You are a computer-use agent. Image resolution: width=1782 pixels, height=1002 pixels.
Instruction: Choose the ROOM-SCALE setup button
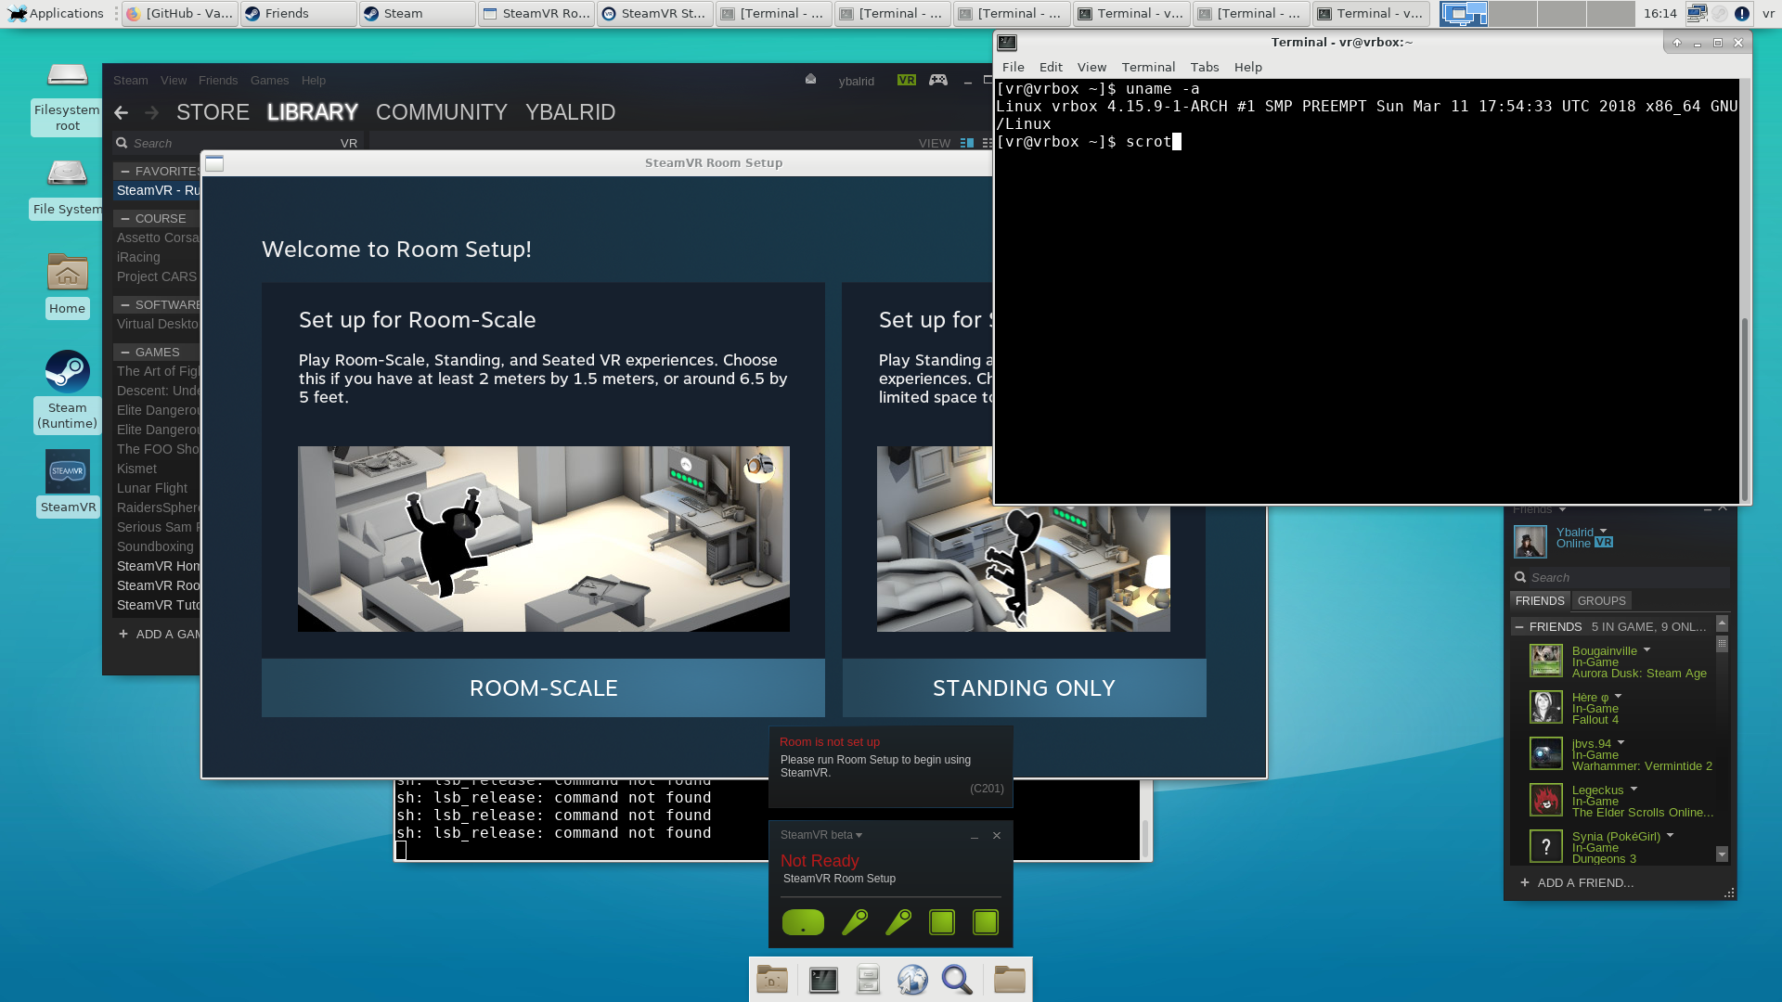pyautogui.click(x=543, y=688)
